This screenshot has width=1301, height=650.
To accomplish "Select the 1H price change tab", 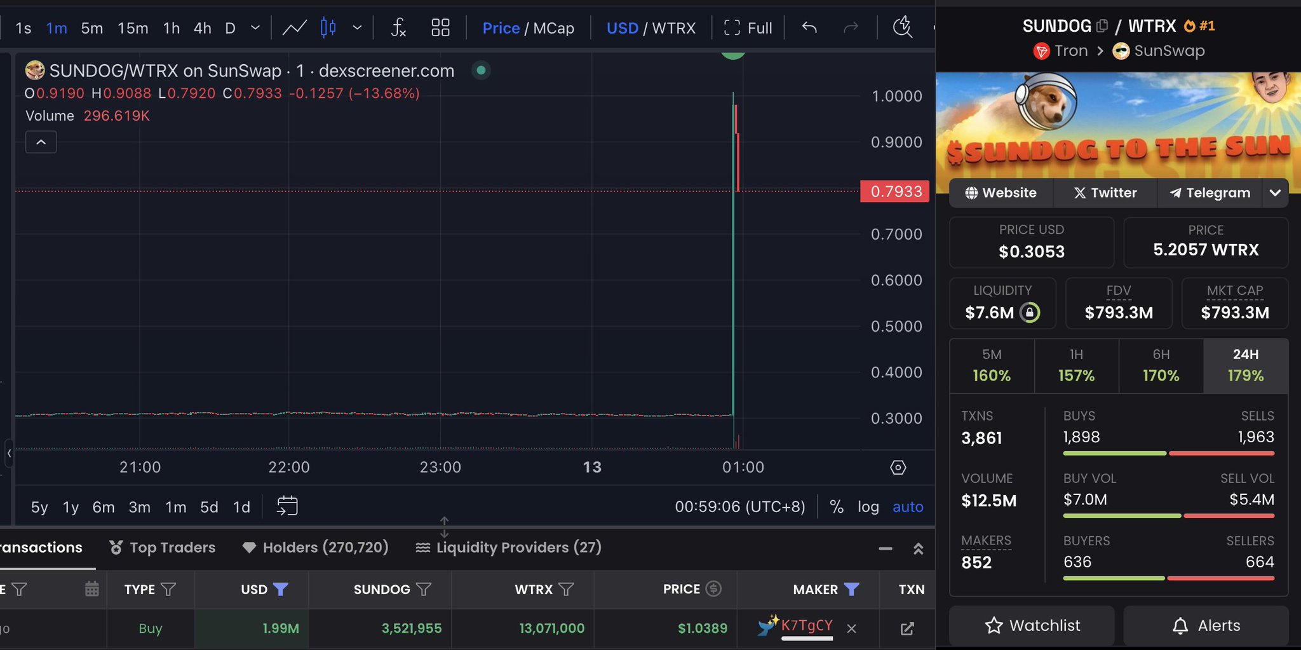I will (x=1076, y=366).
